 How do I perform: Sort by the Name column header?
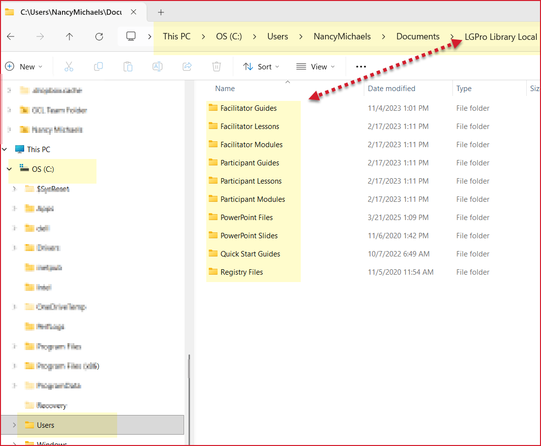click(225, 89)
